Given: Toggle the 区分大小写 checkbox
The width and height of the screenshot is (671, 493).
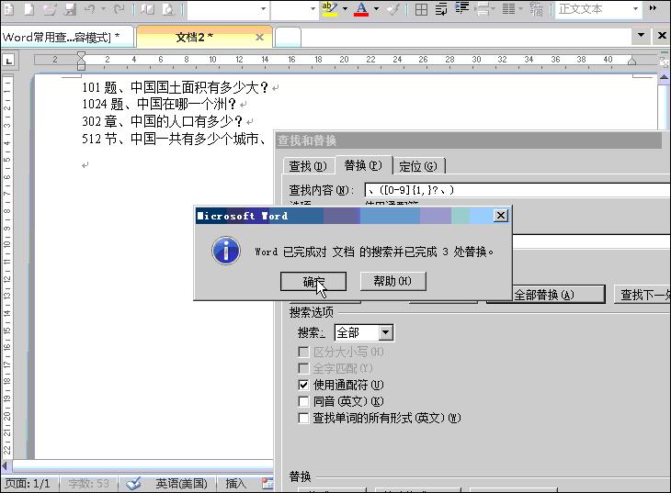Looking at the screenshot, I should (x=303, y=352).
